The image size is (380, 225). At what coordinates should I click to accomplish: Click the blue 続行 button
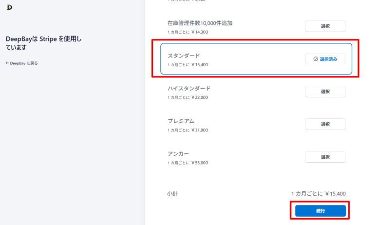321,211
